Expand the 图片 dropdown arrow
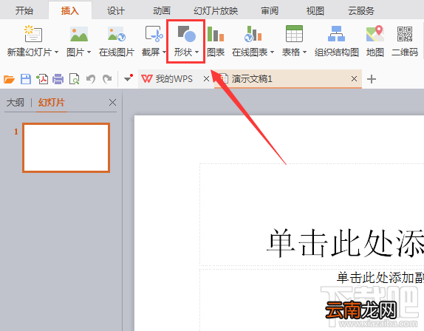 [89, 52]
